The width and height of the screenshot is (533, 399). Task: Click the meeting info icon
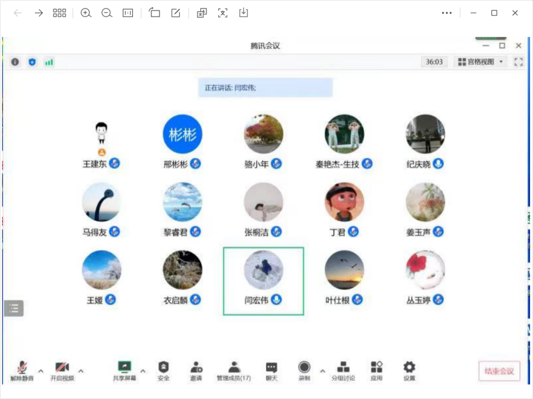pos(15,62)
